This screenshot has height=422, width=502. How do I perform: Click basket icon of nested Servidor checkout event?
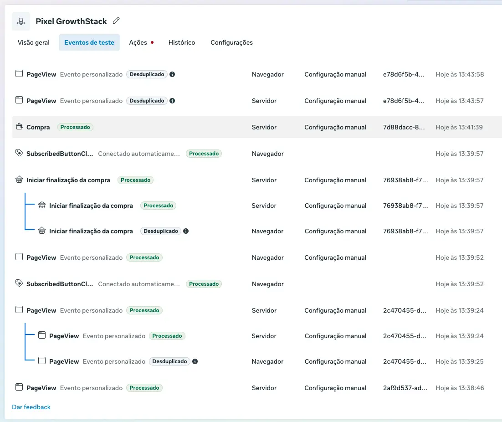(x=42, y=205)
